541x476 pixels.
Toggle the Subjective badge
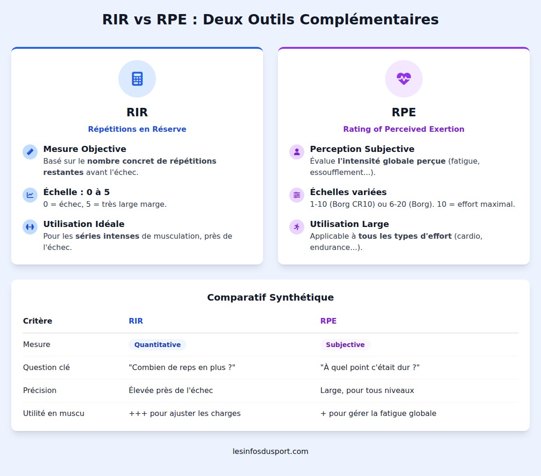[345, 344]
